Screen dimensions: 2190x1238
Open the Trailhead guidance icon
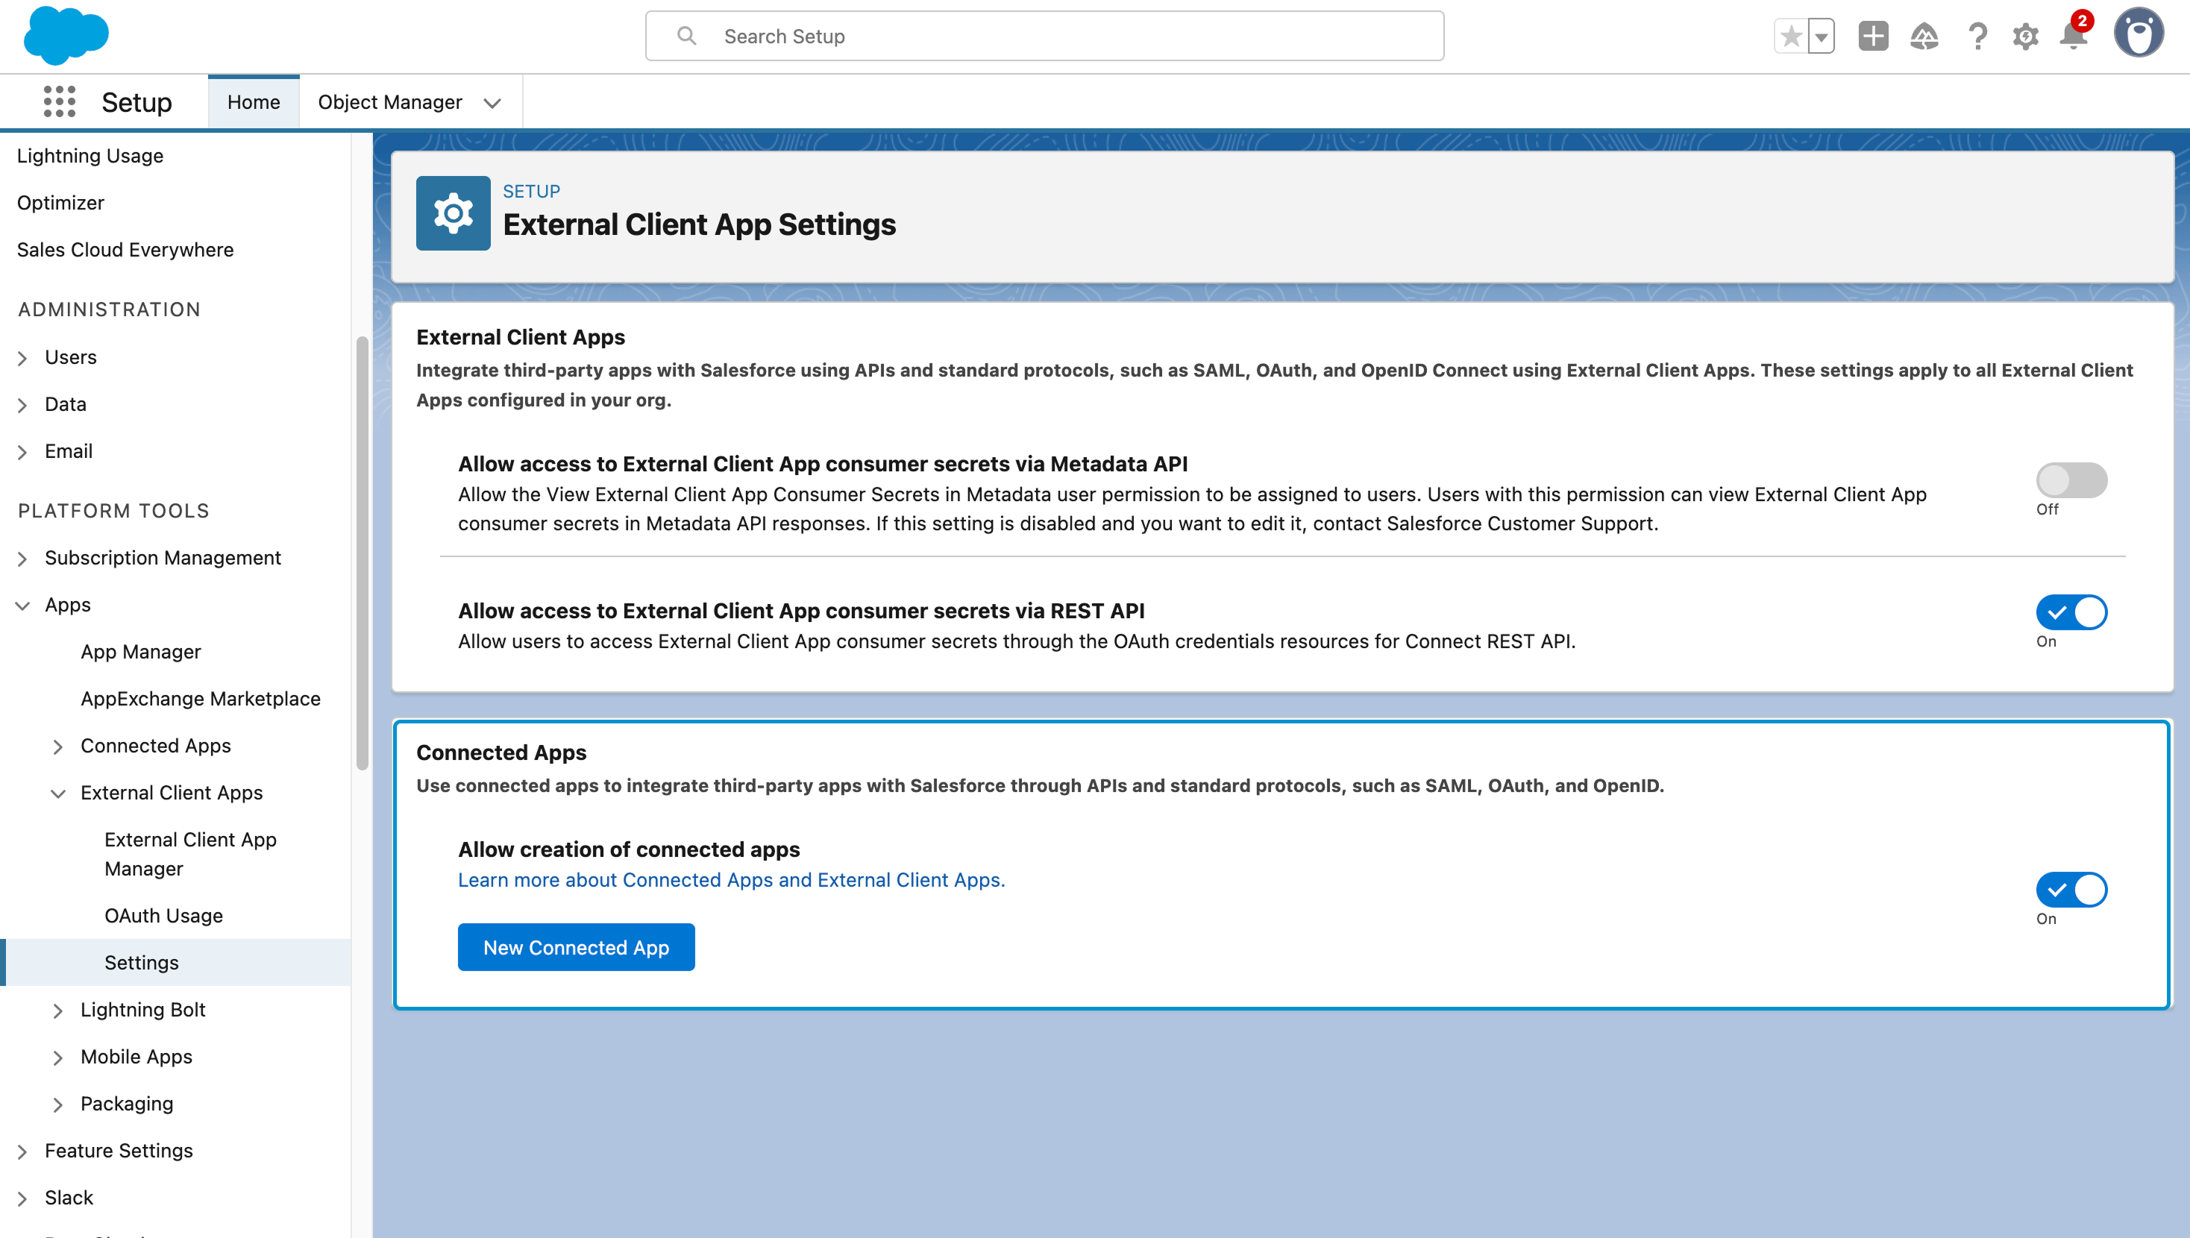point(1924,37)
